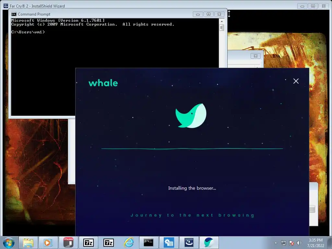Open the Far Cry 2 InstallShield window icon
Viewport: 332px width, 249px height.
[6, 6]
